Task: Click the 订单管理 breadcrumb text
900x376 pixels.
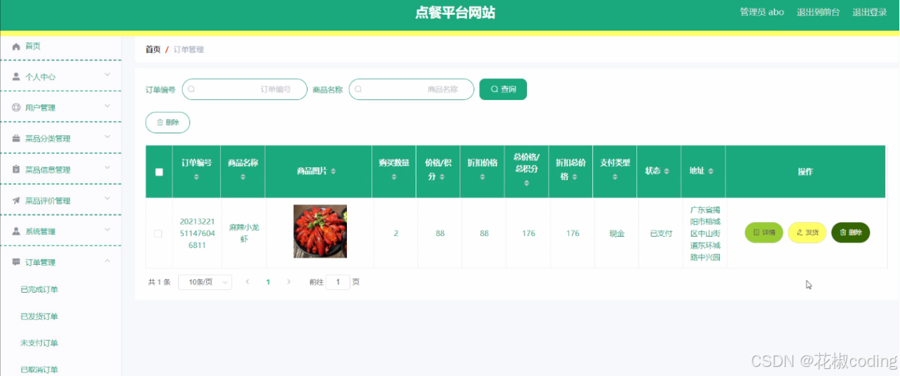Action: point(189,50)
